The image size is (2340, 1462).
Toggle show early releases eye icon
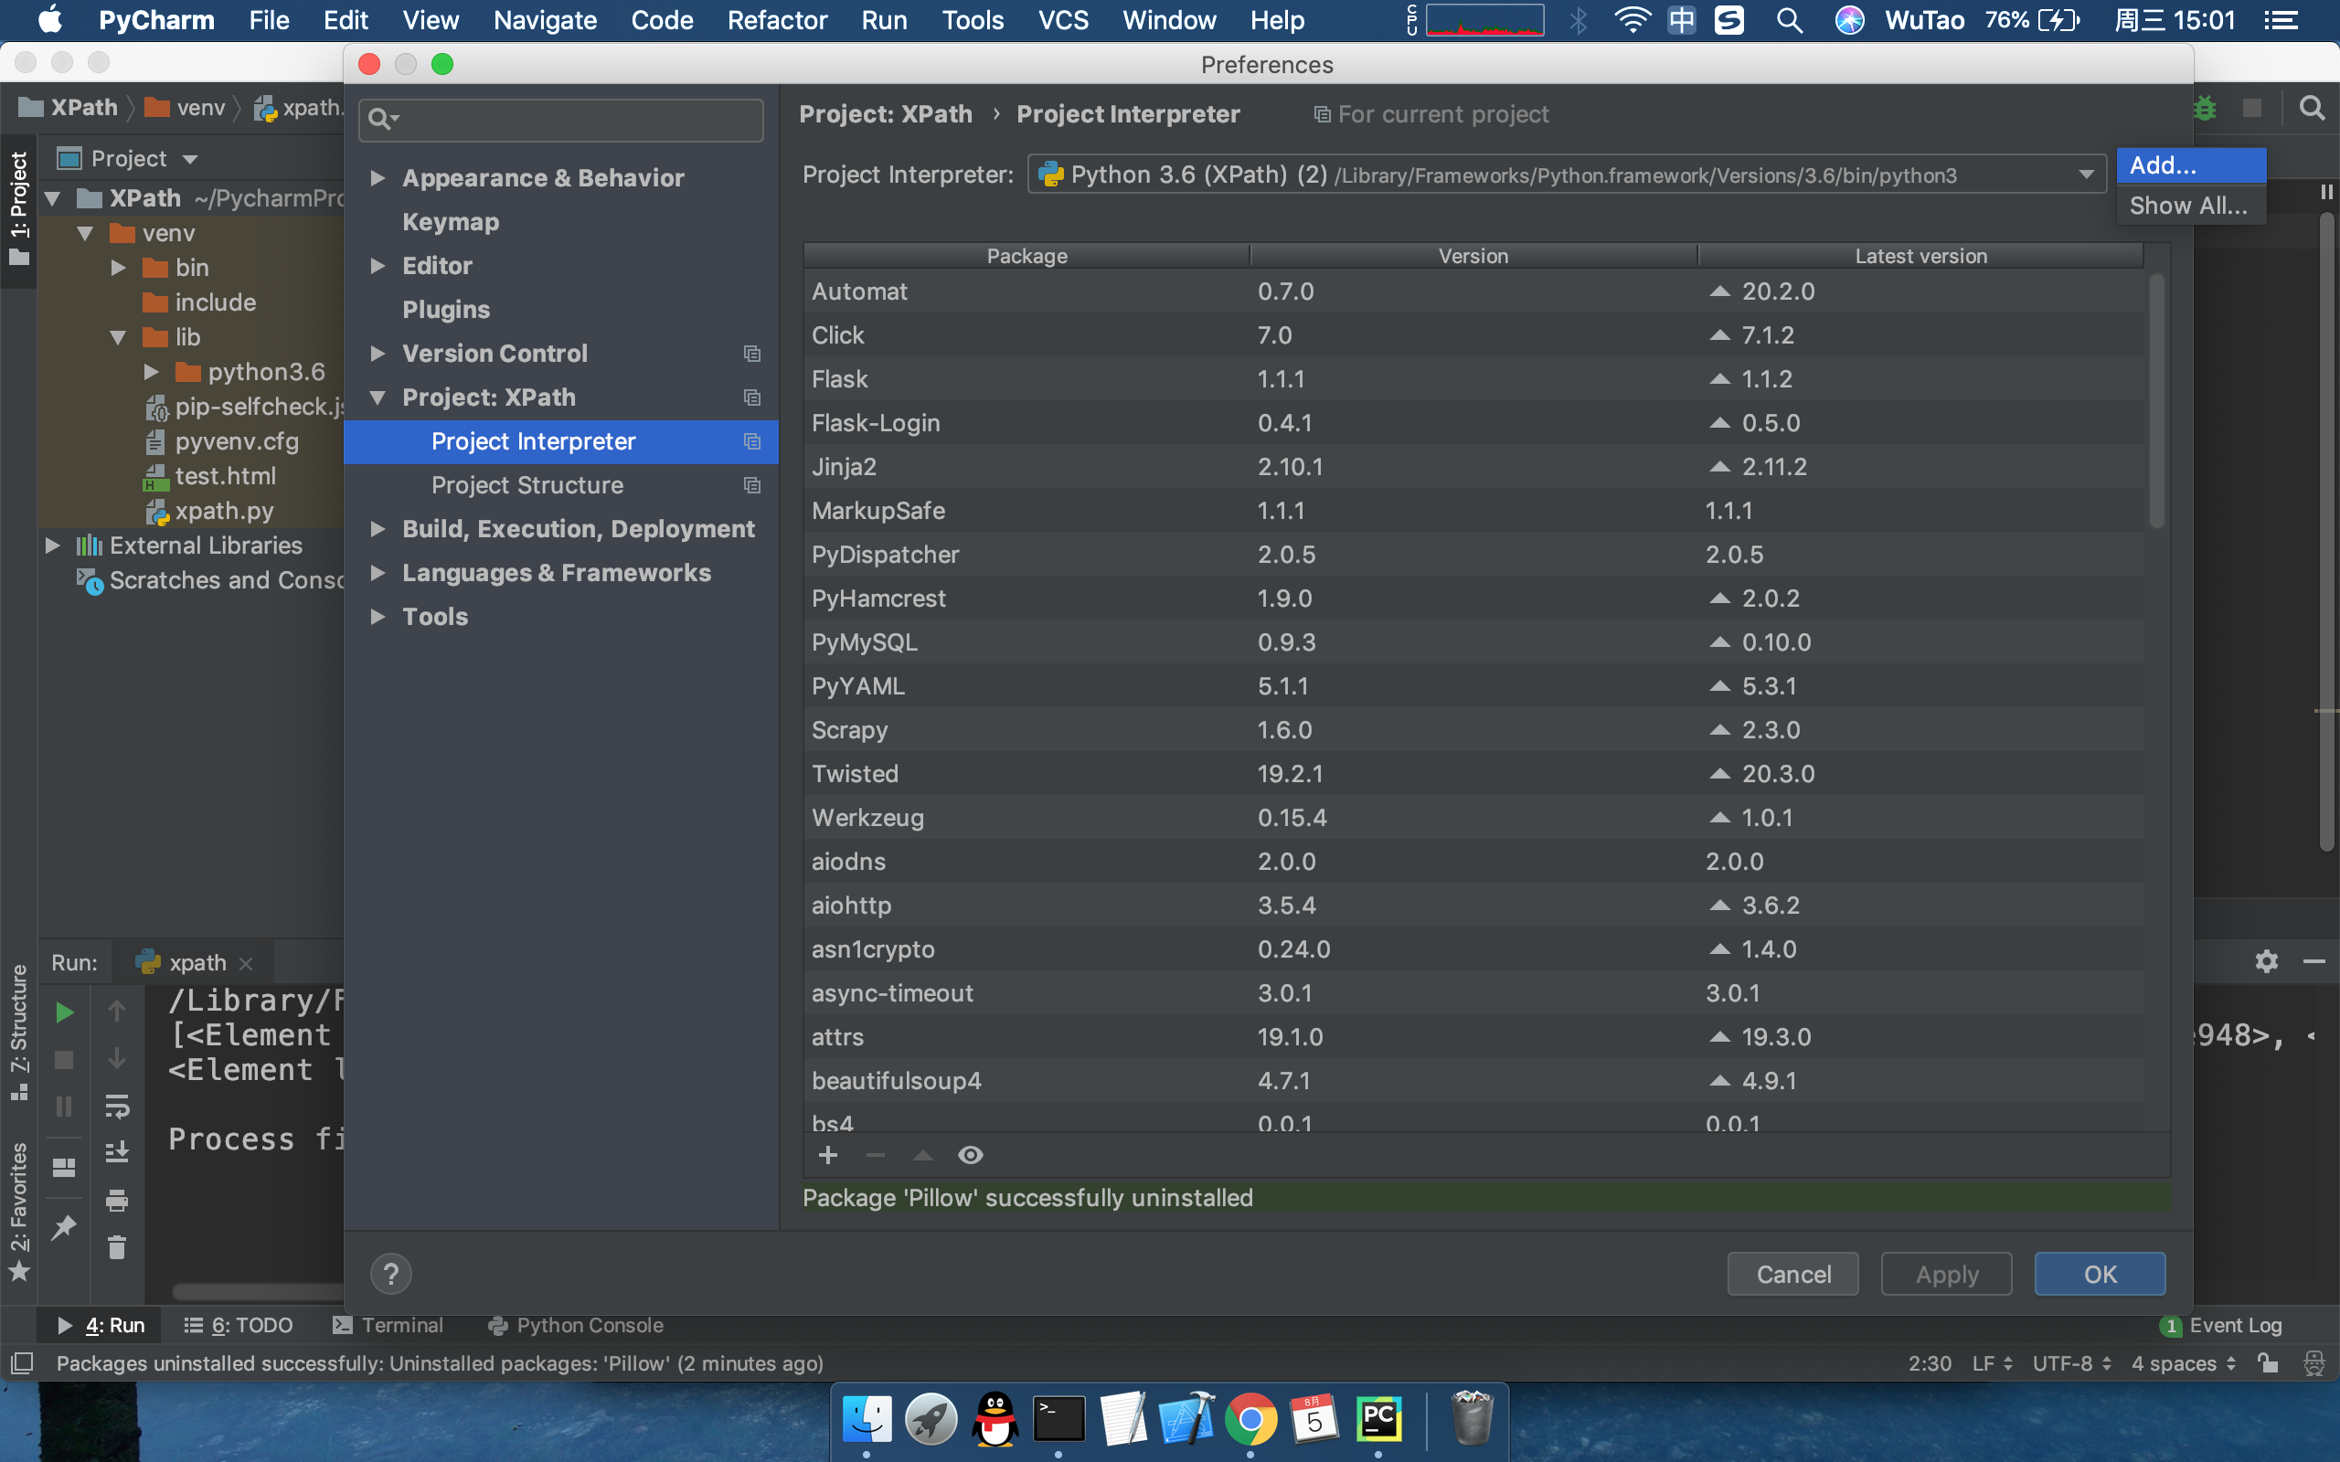coord(970,1156)
